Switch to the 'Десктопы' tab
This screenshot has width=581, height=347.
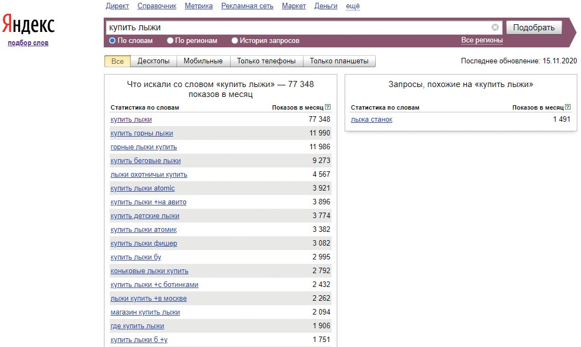pyautogui.click(x=153, y=61)
